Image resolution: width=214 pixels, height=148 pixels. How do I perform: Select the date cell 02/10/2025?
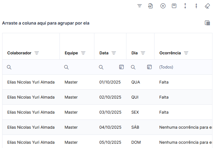coord(110,97)
